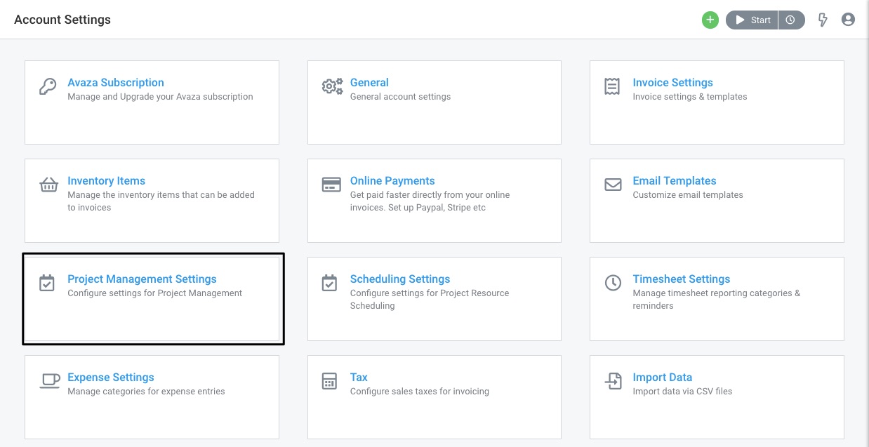869x447 pixels.
Task: Open the Inventory Items link
Action: pyautogui.click(x=106, y=181)
